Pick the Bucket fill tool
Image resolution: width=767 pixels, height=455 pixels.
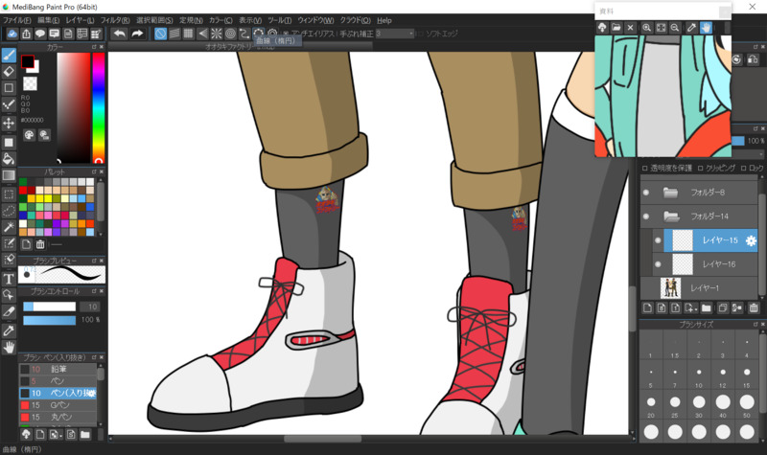pos(9,158)
